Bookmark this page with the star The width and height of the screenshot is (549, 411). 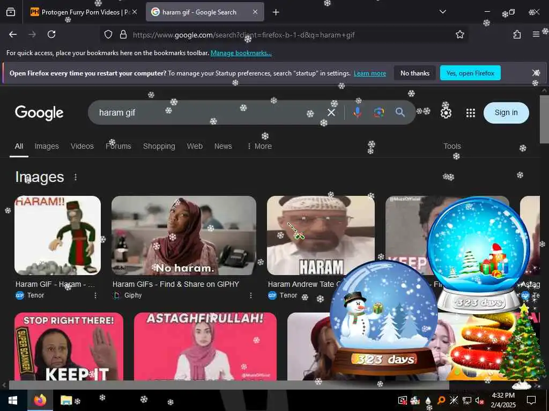point(459,34)
